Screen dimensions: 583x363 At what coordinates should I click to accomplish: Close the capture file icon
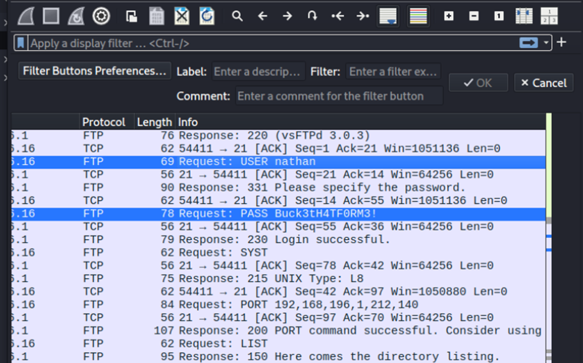(x=182, y=16)
